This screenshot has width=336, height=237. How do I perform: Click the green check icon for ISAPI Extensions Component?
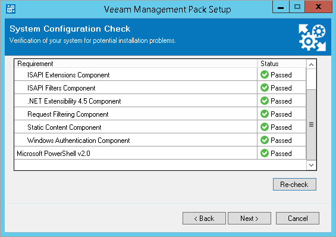pyautogui.click(x=265, y=74)
